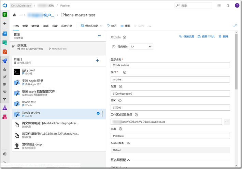Open project settings gear icon
This screenshot has height=169, width=242.
pos(5,154)
